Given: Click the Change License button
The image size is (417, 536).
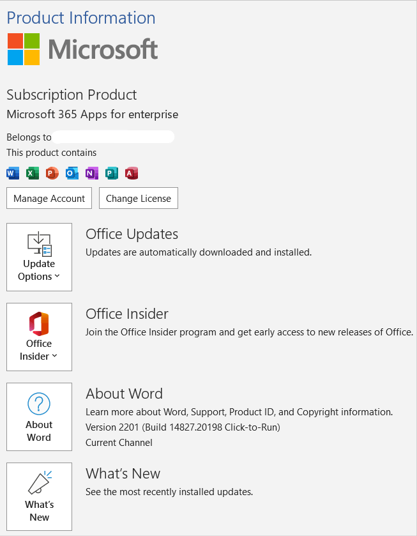Looking at the screenshot, I should tap(139, 198).
